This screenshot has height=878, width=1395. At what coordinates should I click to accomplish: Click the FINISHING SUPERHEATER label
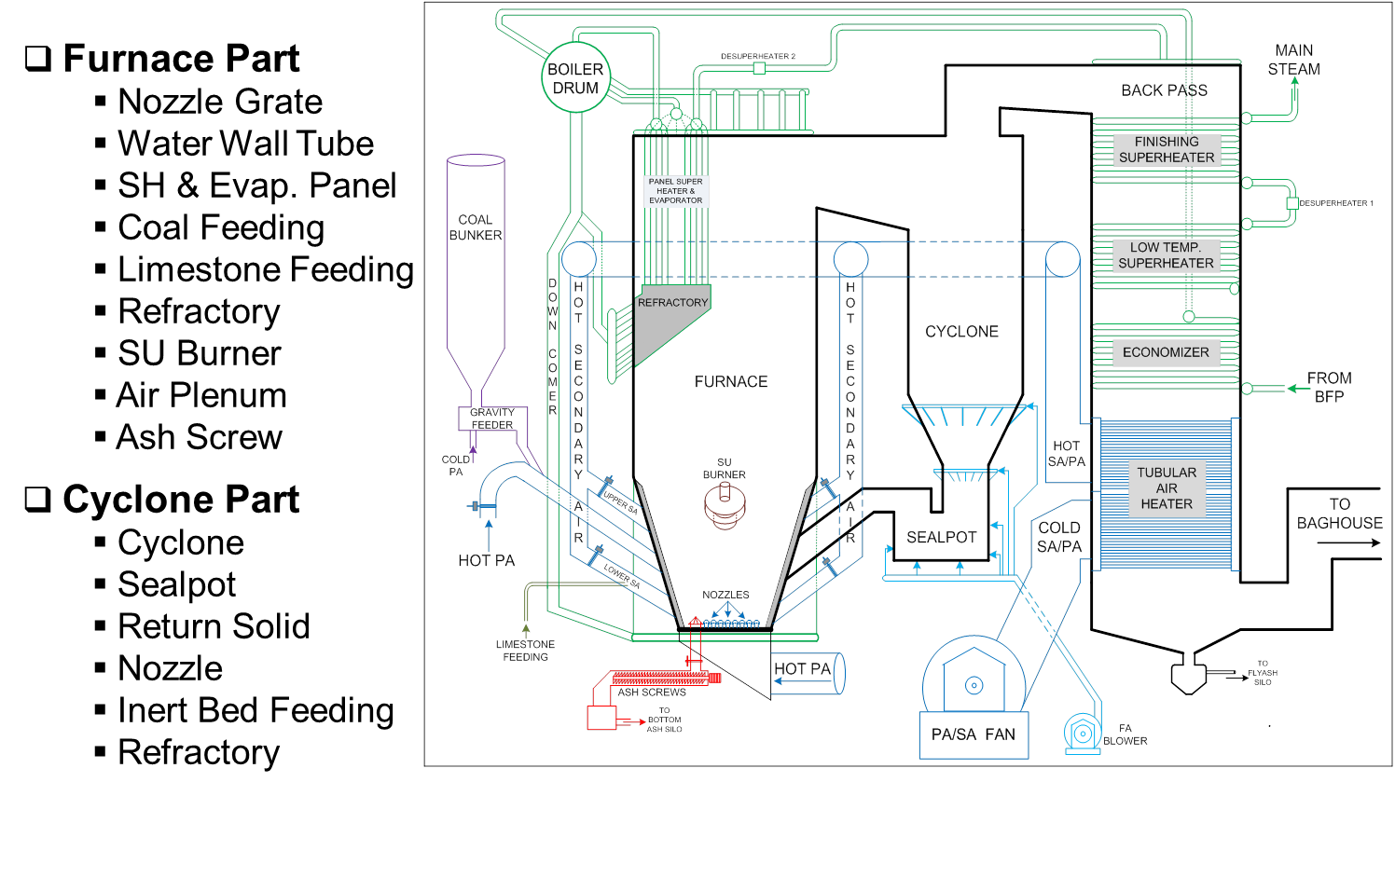tap(1167, 149)
